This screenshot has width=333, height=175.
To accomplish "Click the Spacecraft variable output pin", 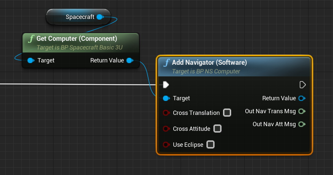I will (100, 17).
